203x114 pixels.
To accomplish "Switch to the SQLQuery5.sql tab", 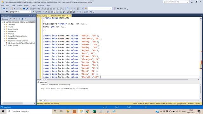I will [x=51, y=16].
